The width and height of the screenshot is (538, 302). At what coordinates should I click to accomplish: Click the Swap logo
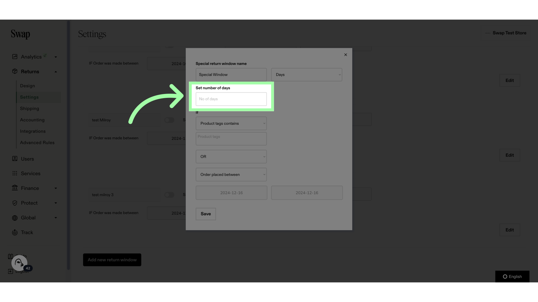20,34
